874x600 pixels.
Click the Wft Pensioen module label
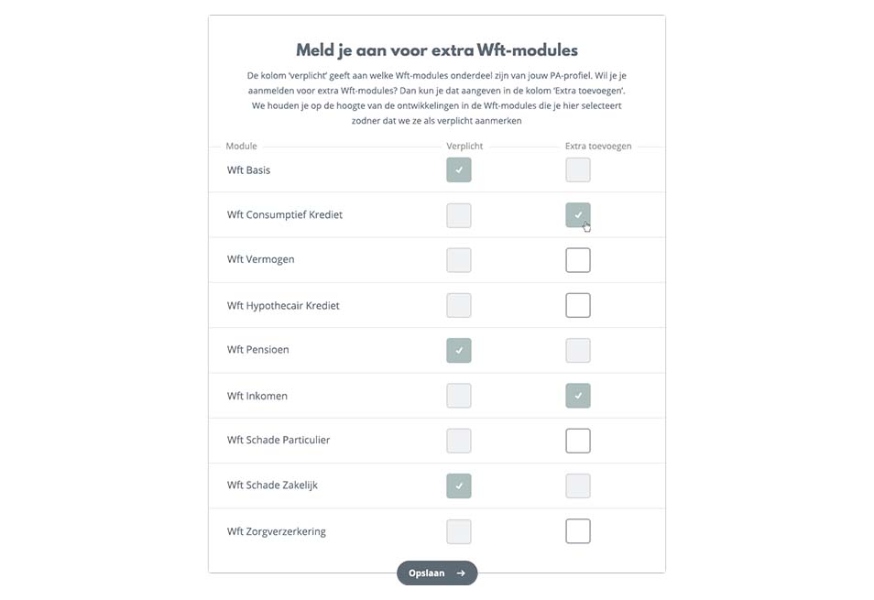coord(258,350)
